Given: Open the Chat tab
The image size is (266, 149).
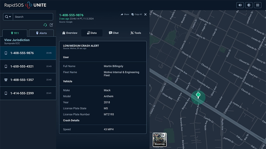Looking at the screenshot, I should click(x=114, y=33).
